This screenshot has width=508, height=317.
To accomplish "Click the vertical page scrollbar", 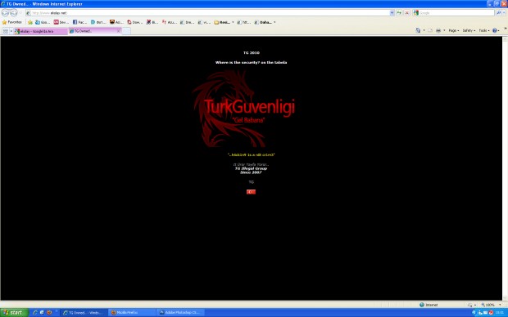I will coord(505,168).
